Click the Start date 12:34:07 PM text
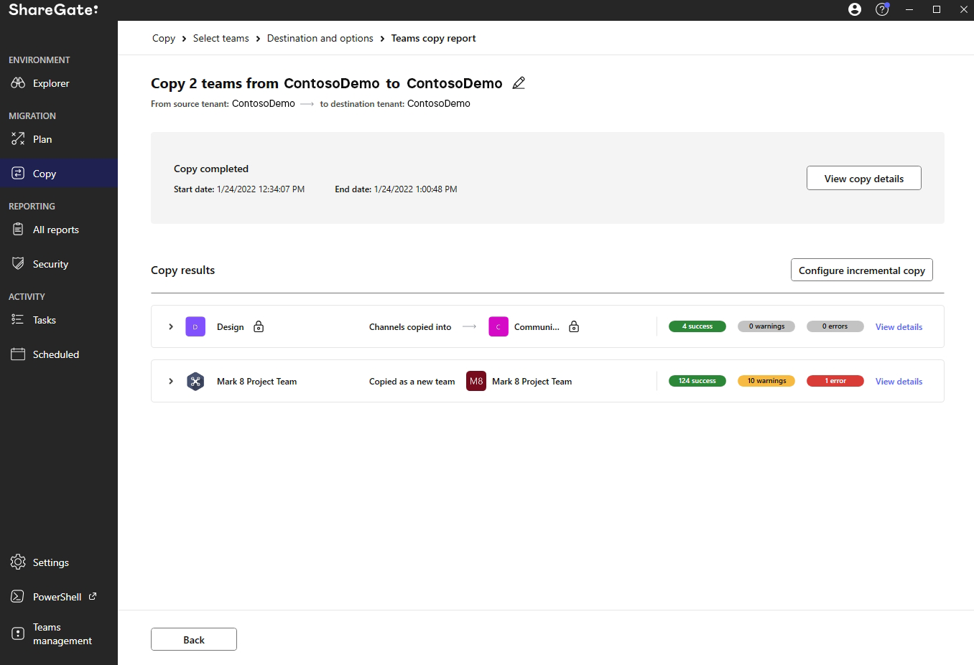 click(239, 189)
